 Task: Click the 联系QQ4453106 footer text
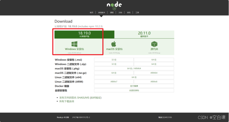pos(165,117)
